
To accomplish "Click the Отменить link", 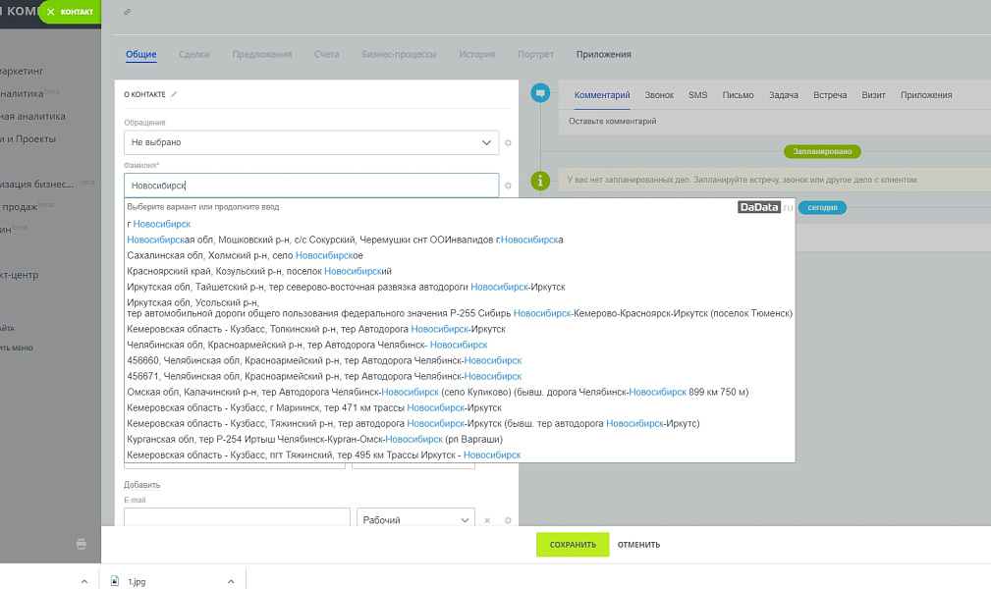I will click(638, 545).
